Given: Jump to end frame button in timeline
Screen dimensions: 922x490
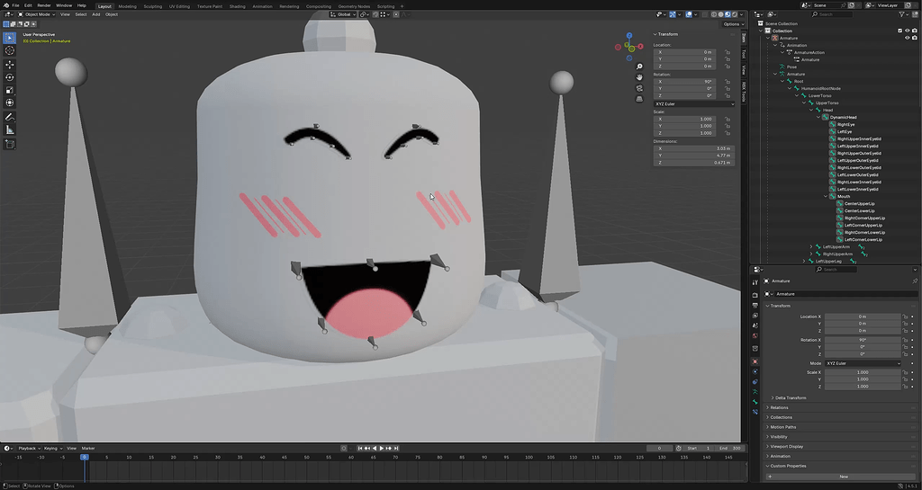Looking at the screenshot, I should pos(396,449).
